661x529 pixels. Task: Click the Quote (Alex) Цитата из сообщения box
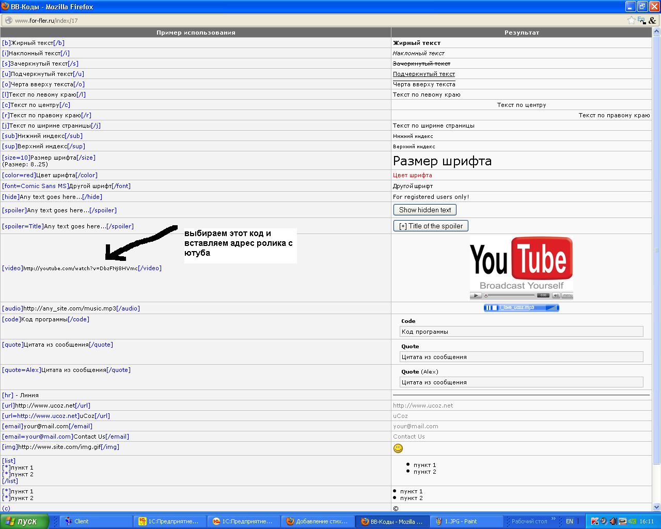pos(522,382)
